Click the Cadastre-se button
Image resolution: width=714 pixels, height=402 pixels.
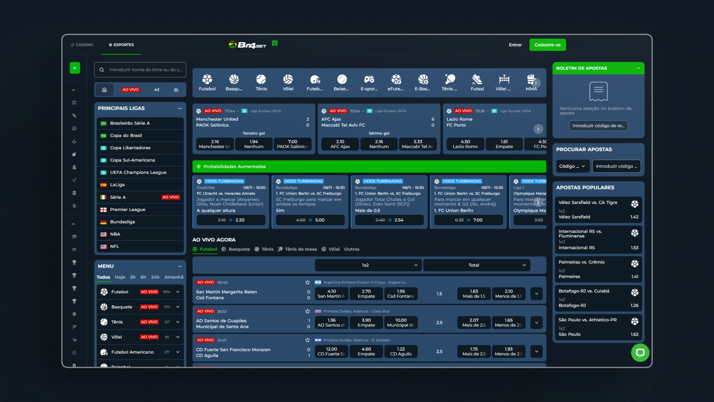[547, 45]
